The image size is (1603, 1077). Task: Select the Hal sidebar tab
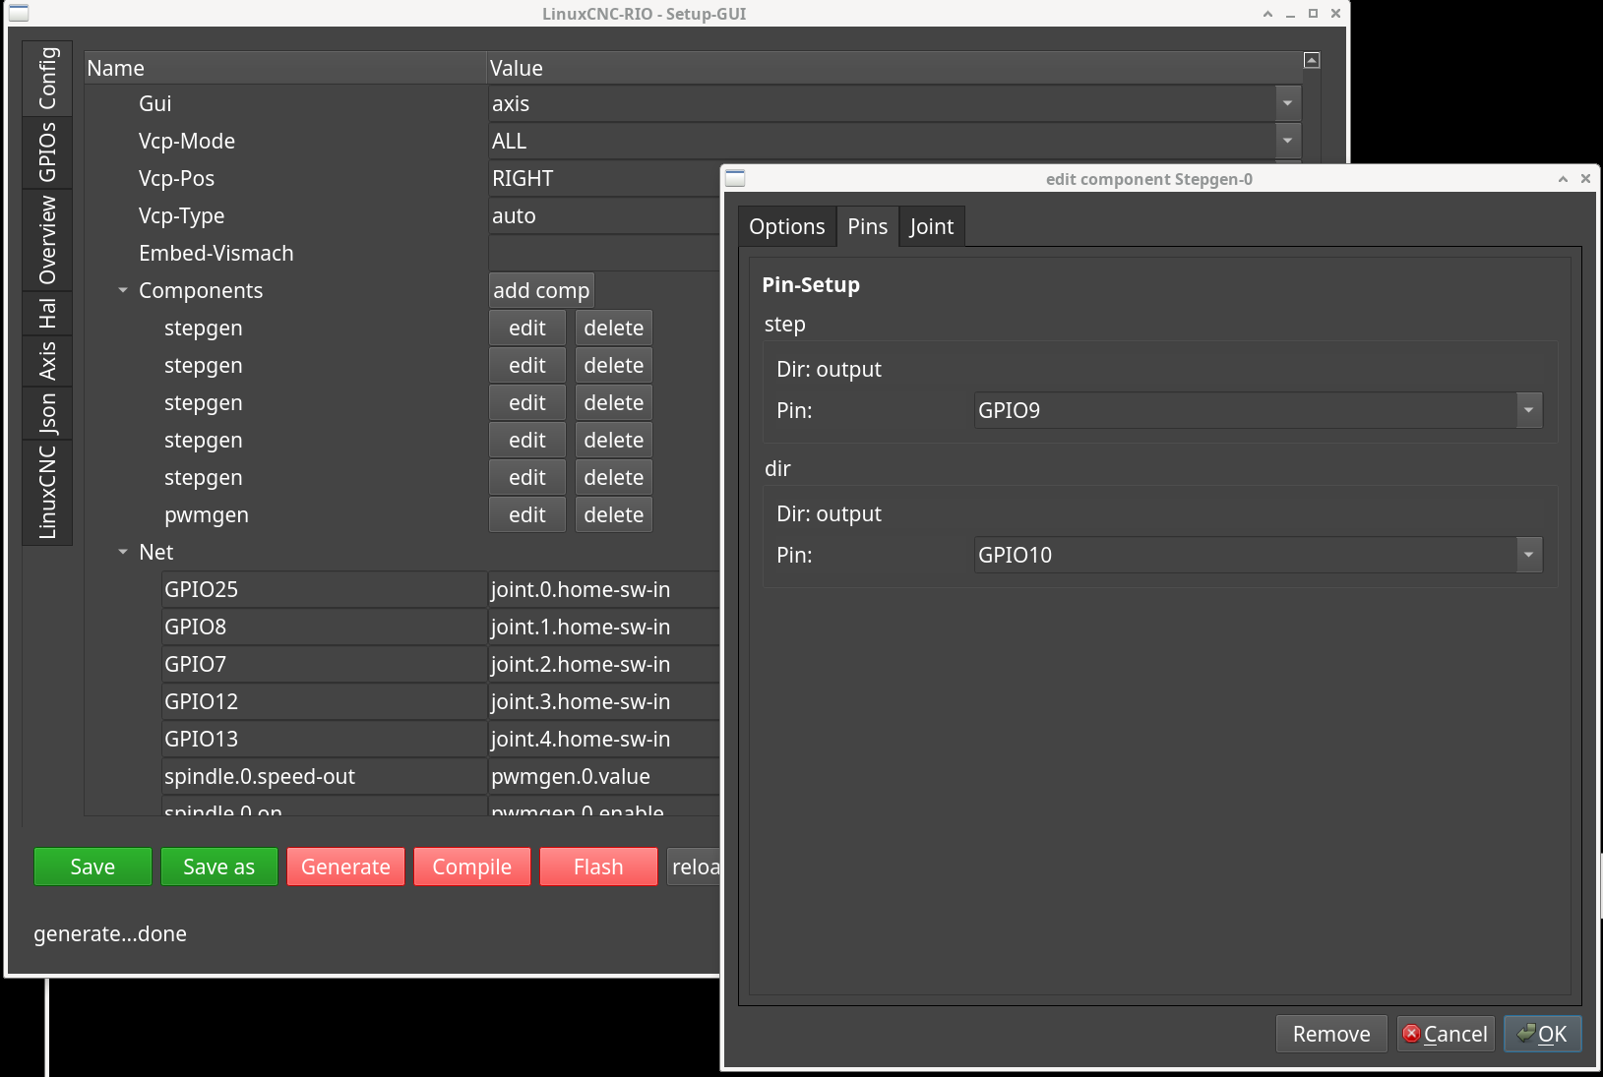(47, 314)
